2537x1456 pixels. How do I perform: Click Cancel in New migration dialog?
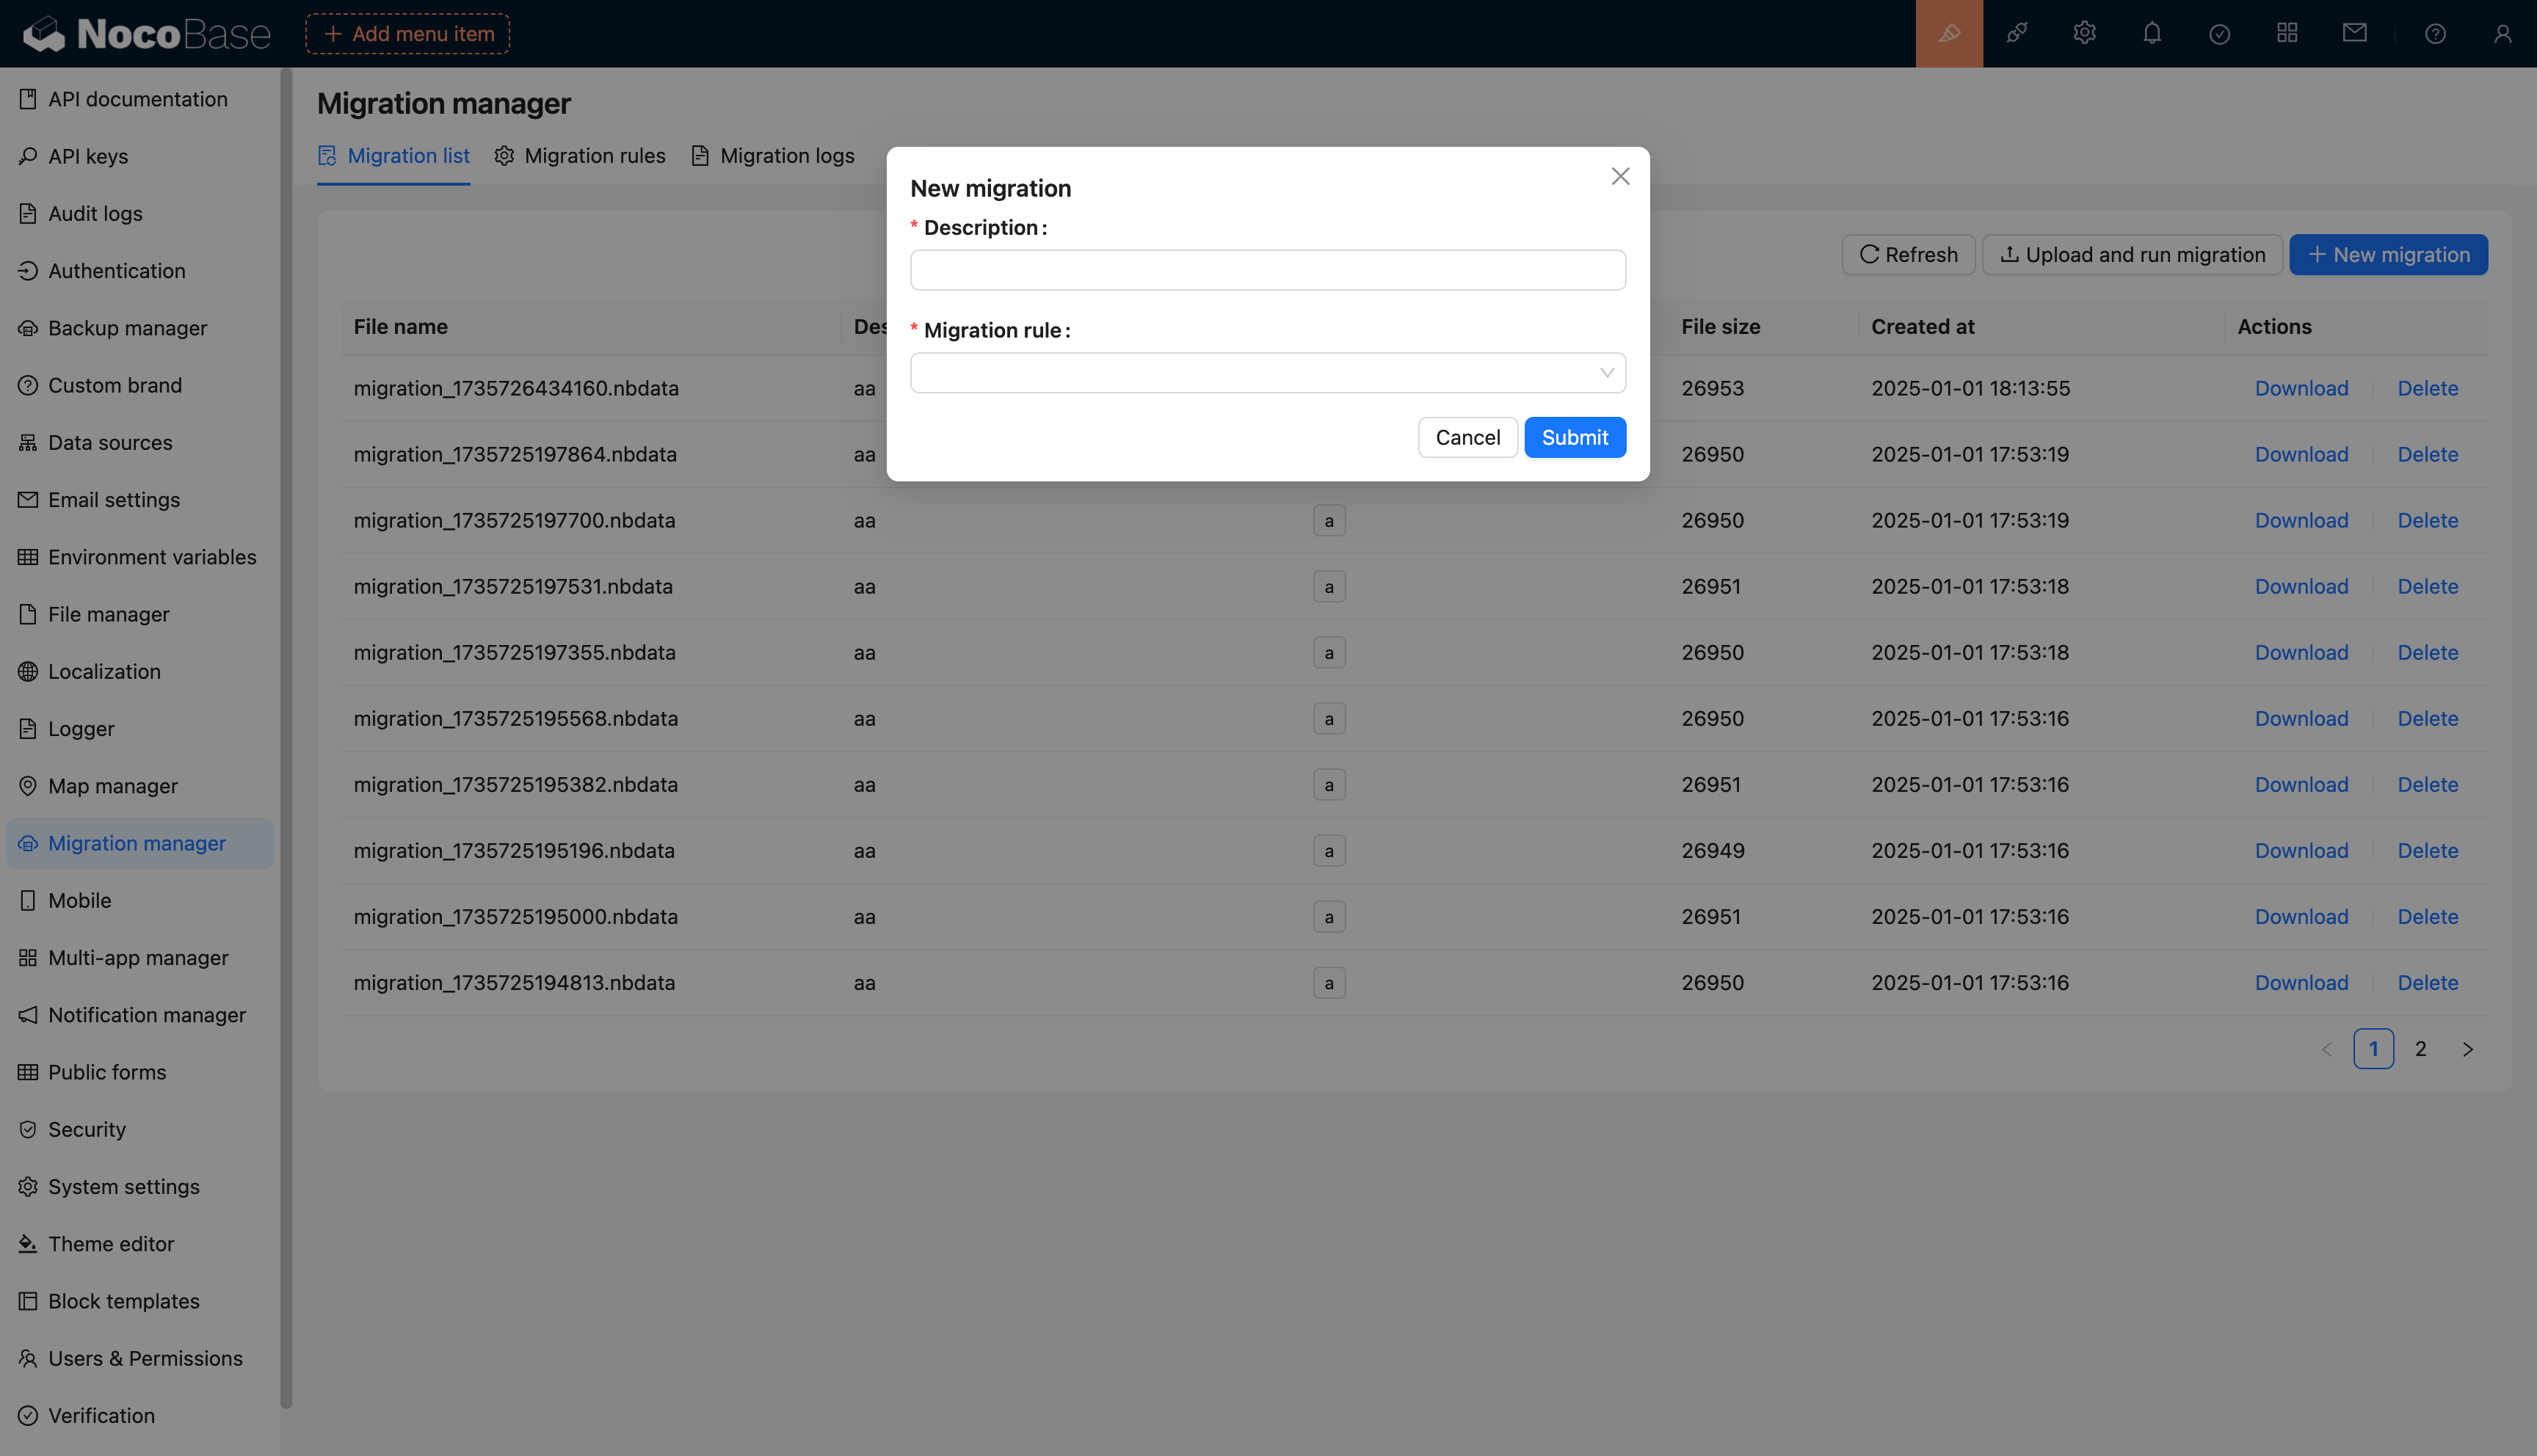tap(1467, 437)
